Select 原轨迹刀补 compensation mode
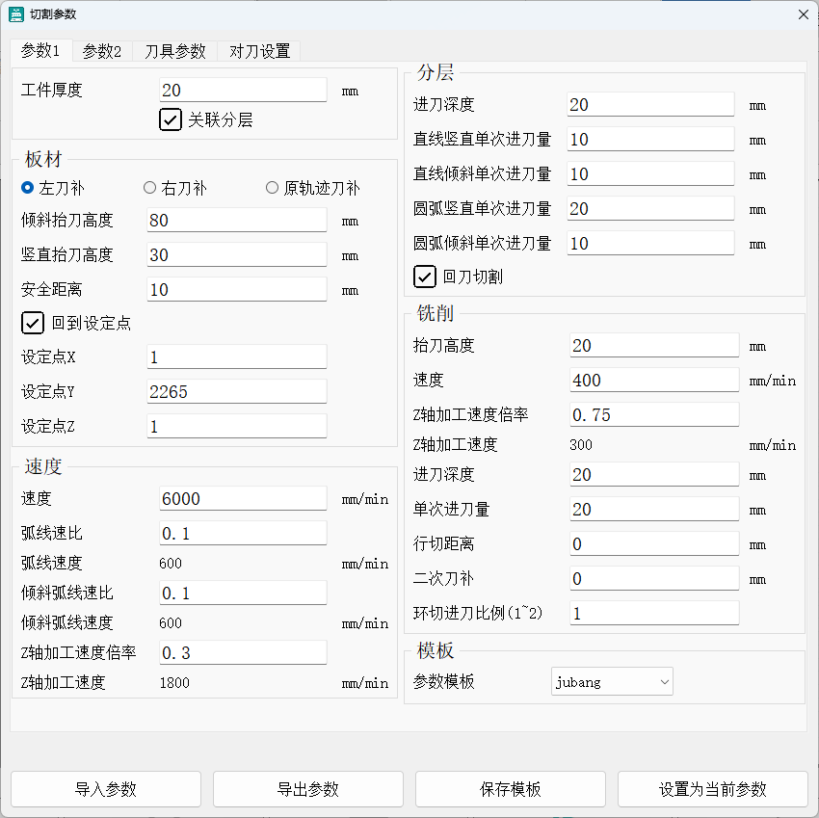The height and width of the screenshot is (818, 819). point(273,188)
